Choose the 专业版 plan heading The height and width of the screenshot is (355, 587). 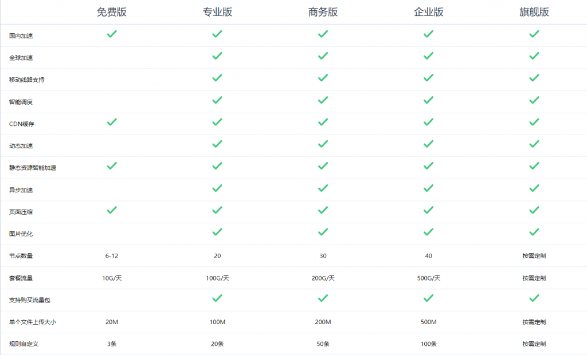coord(217,12)
